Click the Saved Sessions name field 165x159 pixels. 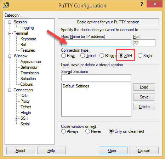[96, 78]
